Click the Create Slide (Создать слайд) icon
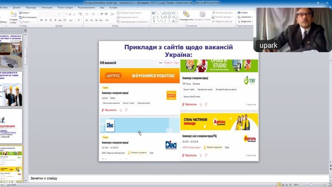The height and width of the screenshot is (187, 332). click(x=13, y=15)
